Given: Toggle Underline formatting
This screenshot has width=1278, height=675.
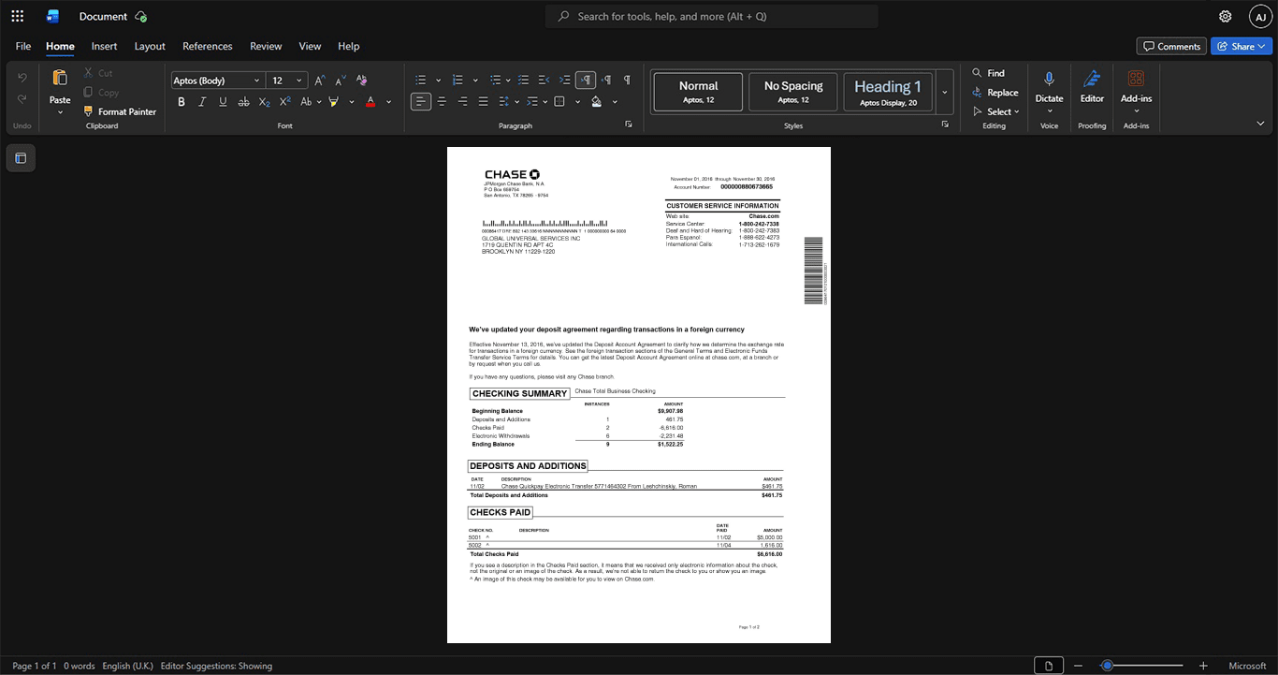Looking at the screenshot, I should coord(223,101).
